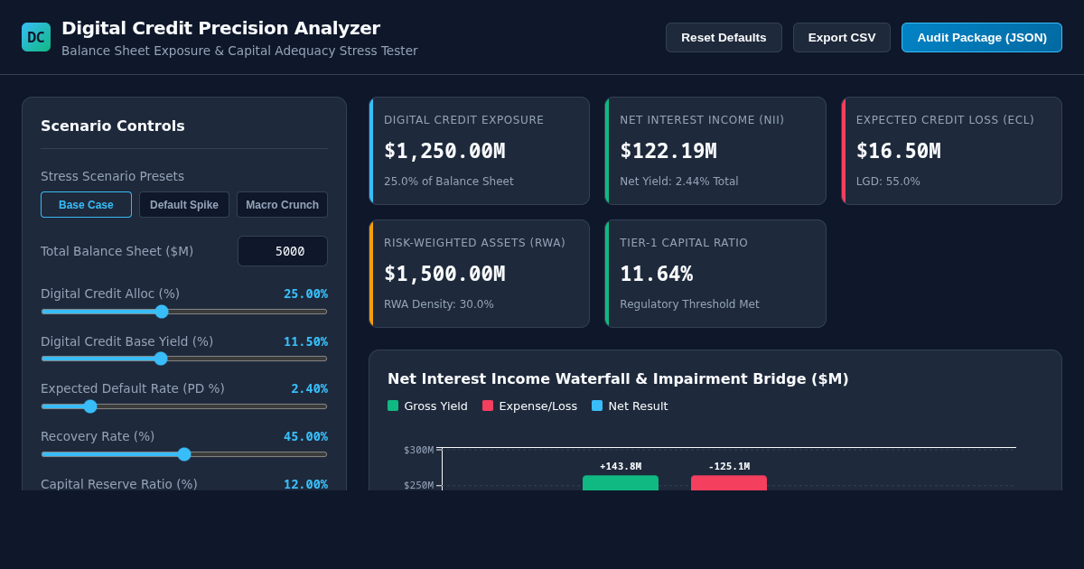Click the 45.00% recovery rate value
Viewport: 1084px width, 569px height.
point(305,436)
